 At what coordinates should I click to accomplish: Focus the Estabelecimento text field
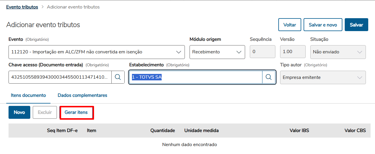(195, 77)
